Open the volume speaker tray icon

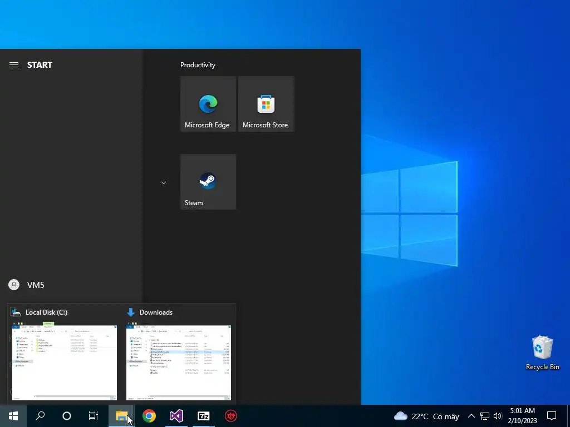click(498, 416)
